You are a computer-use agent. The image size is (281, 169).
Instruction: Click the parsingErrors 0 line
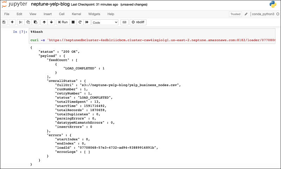(x=76, y=118)
